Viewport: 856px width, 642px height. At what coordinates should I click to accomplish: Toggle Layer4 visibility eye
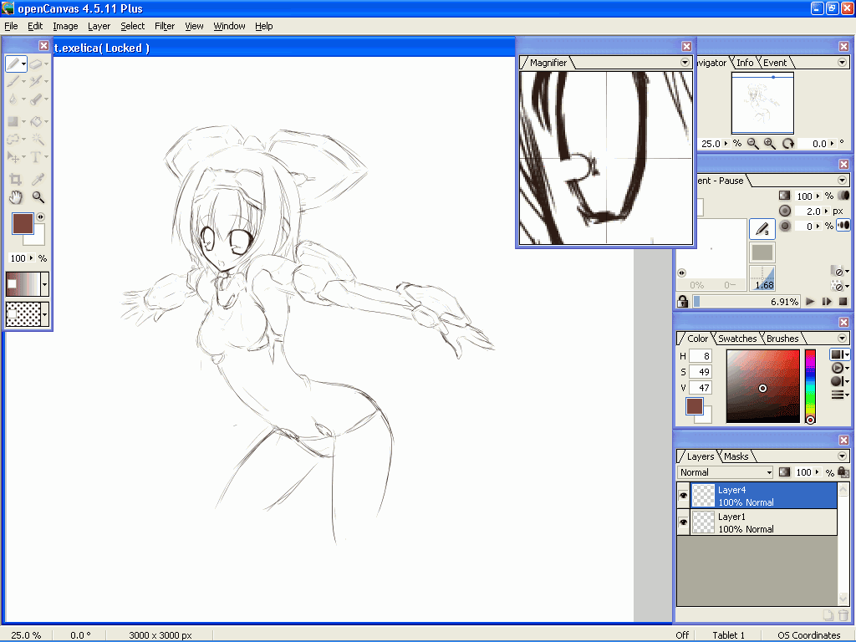coord(683,496)
